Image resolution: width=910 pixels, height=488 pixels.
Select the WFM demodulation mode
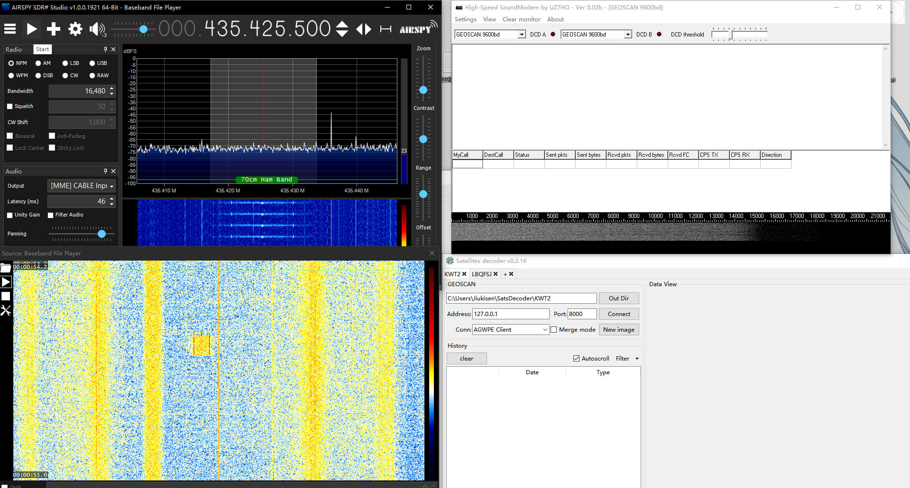pyautogui.click(x=11, y=75)
